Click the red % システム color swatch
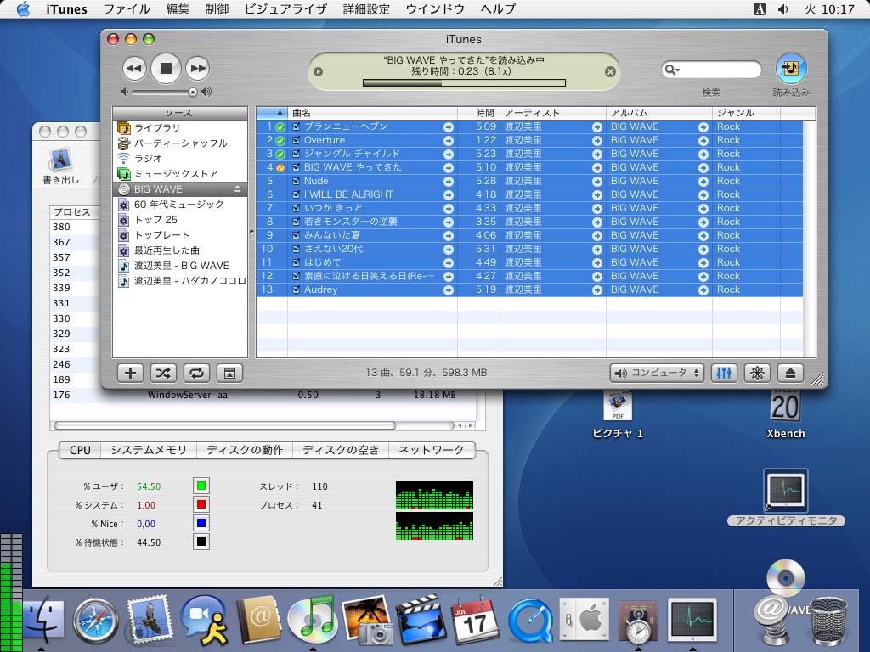Screen dimensions: 870x652 pos(201,504)
